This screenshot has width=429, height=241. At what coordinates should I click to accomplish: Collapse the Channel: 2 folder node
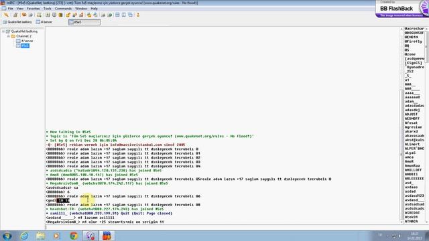click(x=8, y=36)
